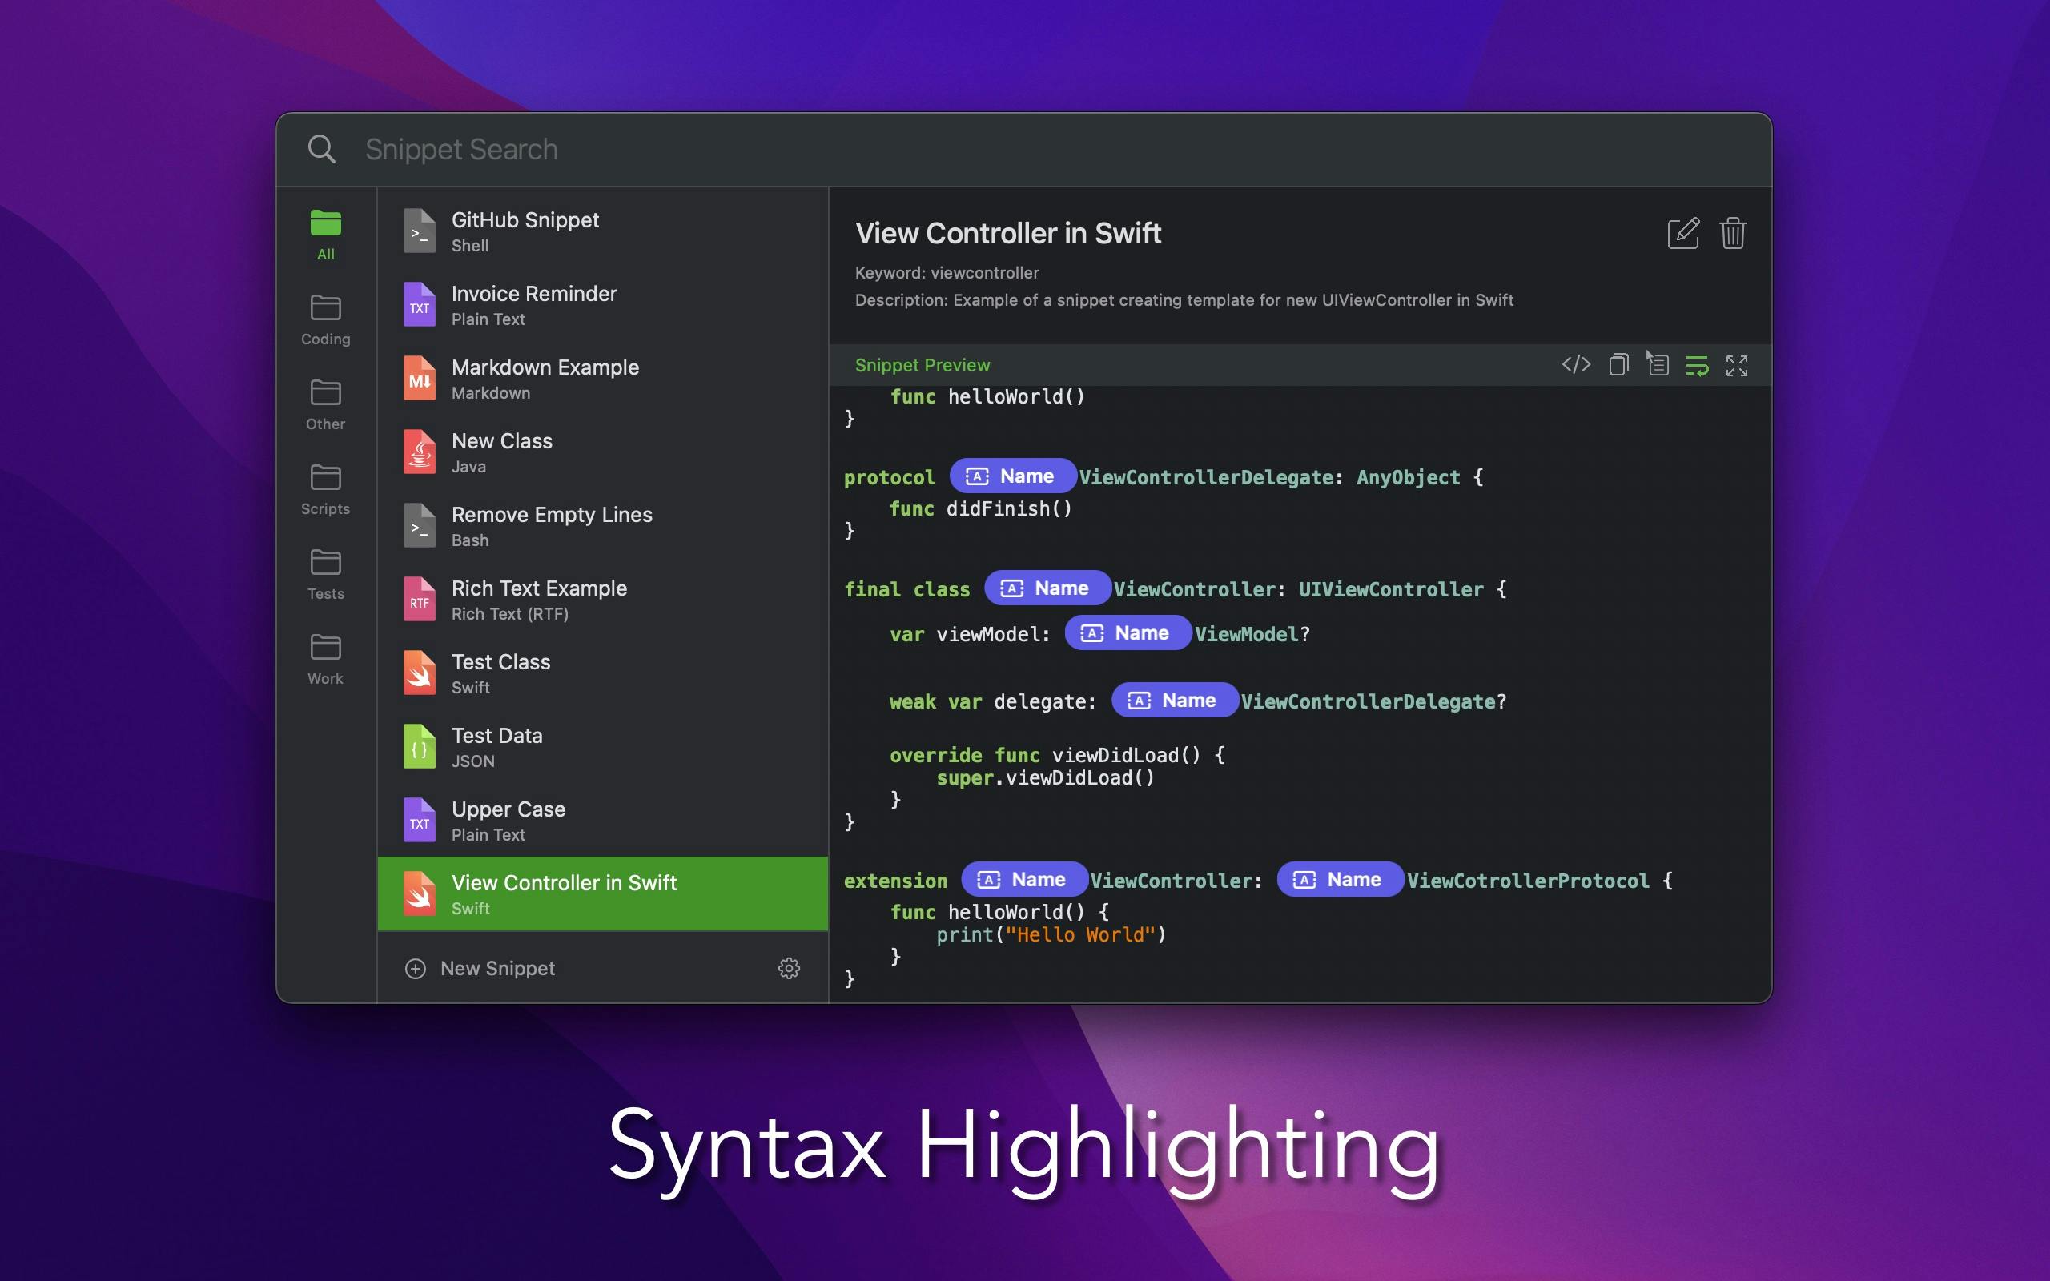The width and height of the screenshot is (2050, 1281).
Task: Select View Controller in Swift list title
Action: pos(563,883)
